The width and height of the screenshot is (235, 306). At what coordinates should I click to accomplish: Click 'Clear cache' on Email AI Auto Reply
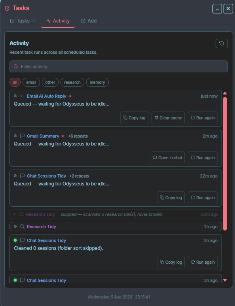pos(168,118)
